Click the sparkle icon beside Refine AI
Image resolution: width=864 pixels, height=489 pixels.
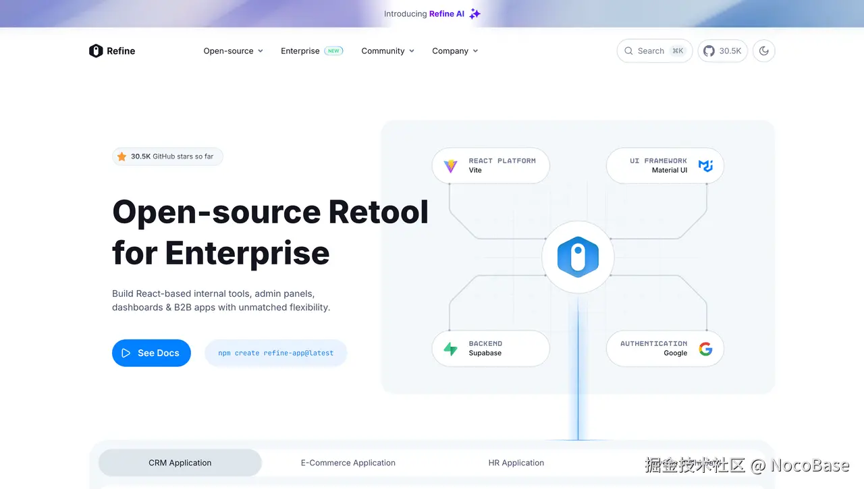point(475,13)
